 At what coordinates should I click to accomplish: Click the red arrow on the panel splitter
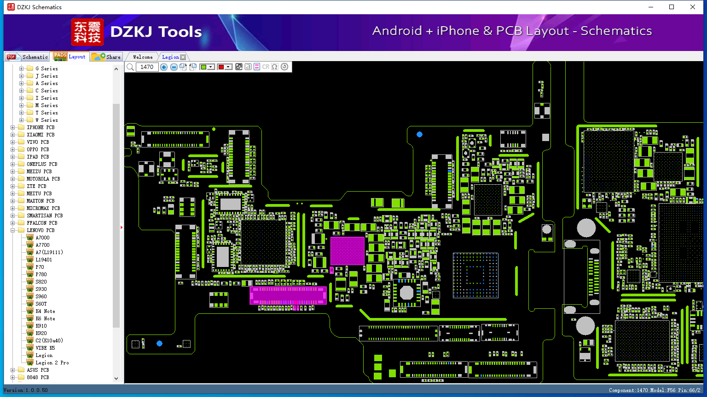point(122,227)
